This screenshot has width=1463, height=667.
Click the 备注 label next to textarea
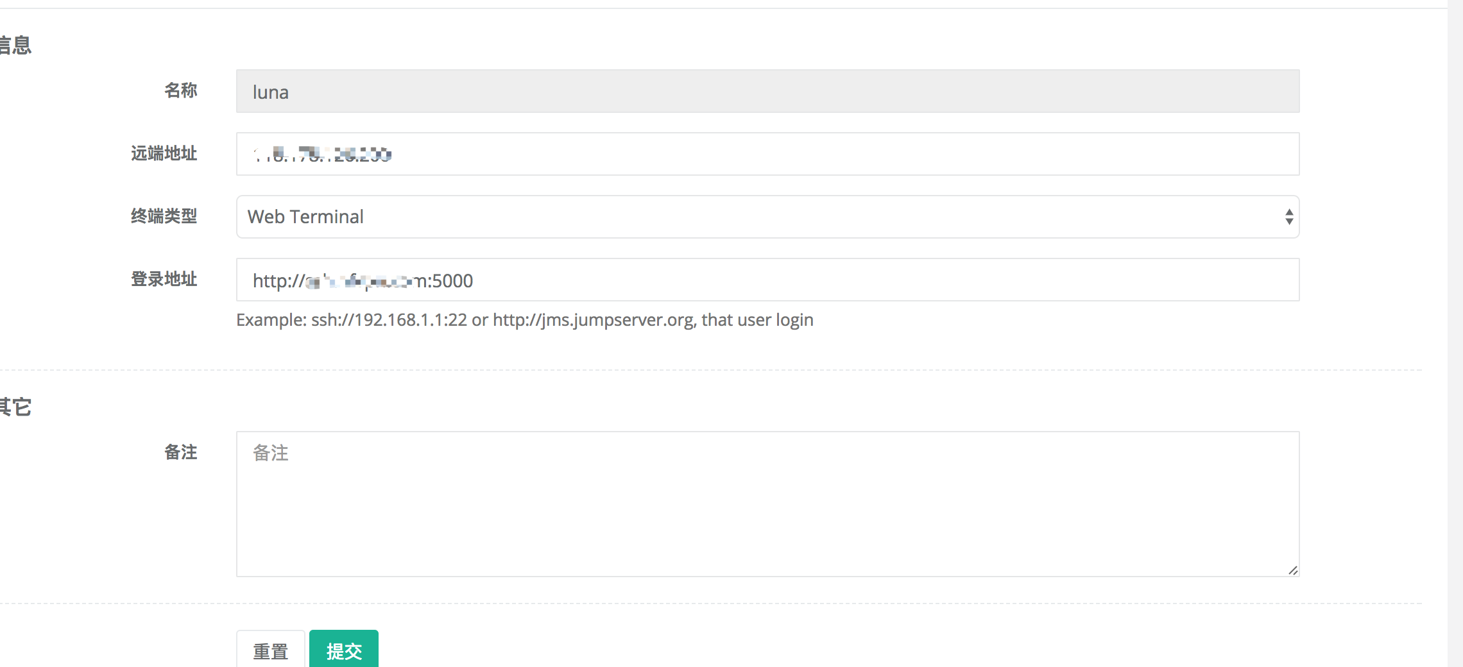[182, 453]
